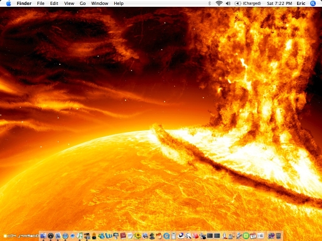
Task: Open the battery Charged status menu
Action: (x=248, y=3)
